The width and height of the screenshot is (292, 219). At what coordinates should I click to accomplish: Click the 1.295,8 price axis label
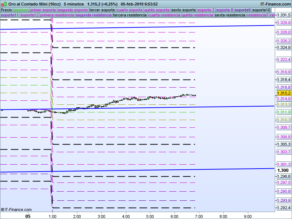point(284,191)
